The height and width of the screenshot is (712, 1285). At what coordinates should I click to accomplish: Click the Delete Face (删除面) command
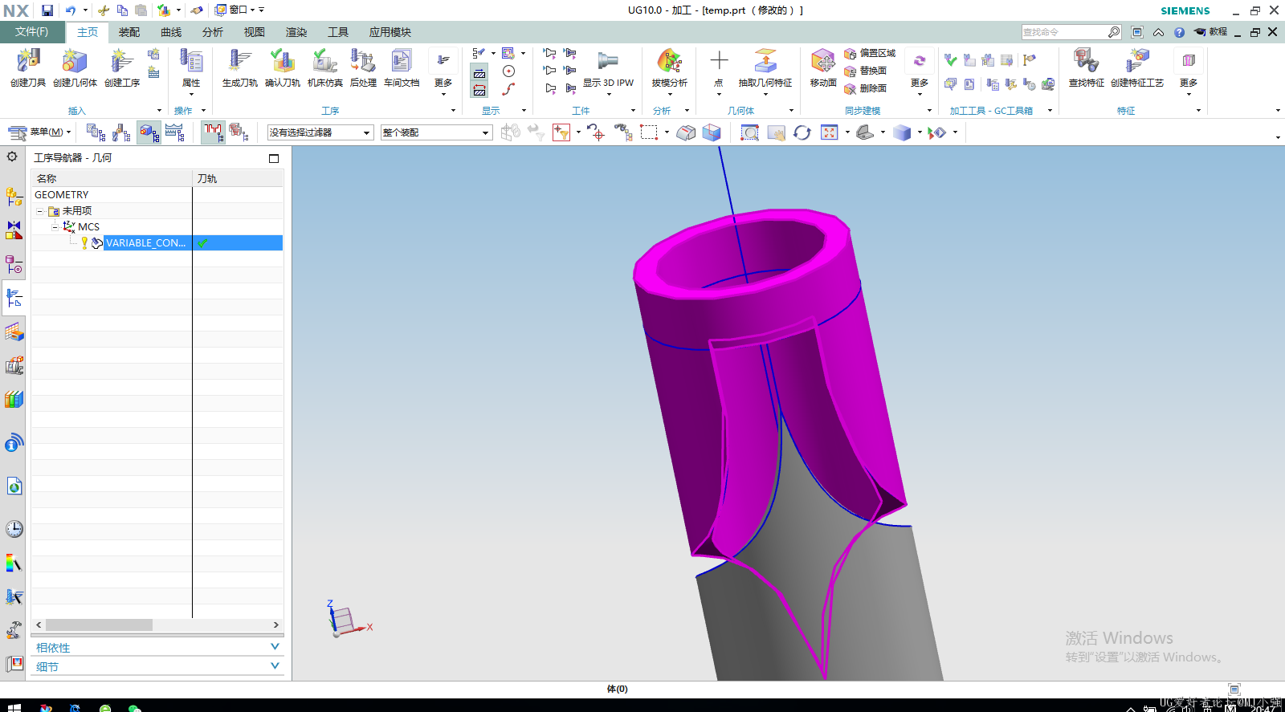(866, 88)
